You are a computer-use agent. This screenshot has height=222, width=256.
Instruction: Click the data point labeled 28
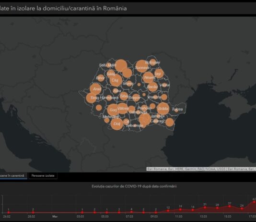(x=217, y=208)
